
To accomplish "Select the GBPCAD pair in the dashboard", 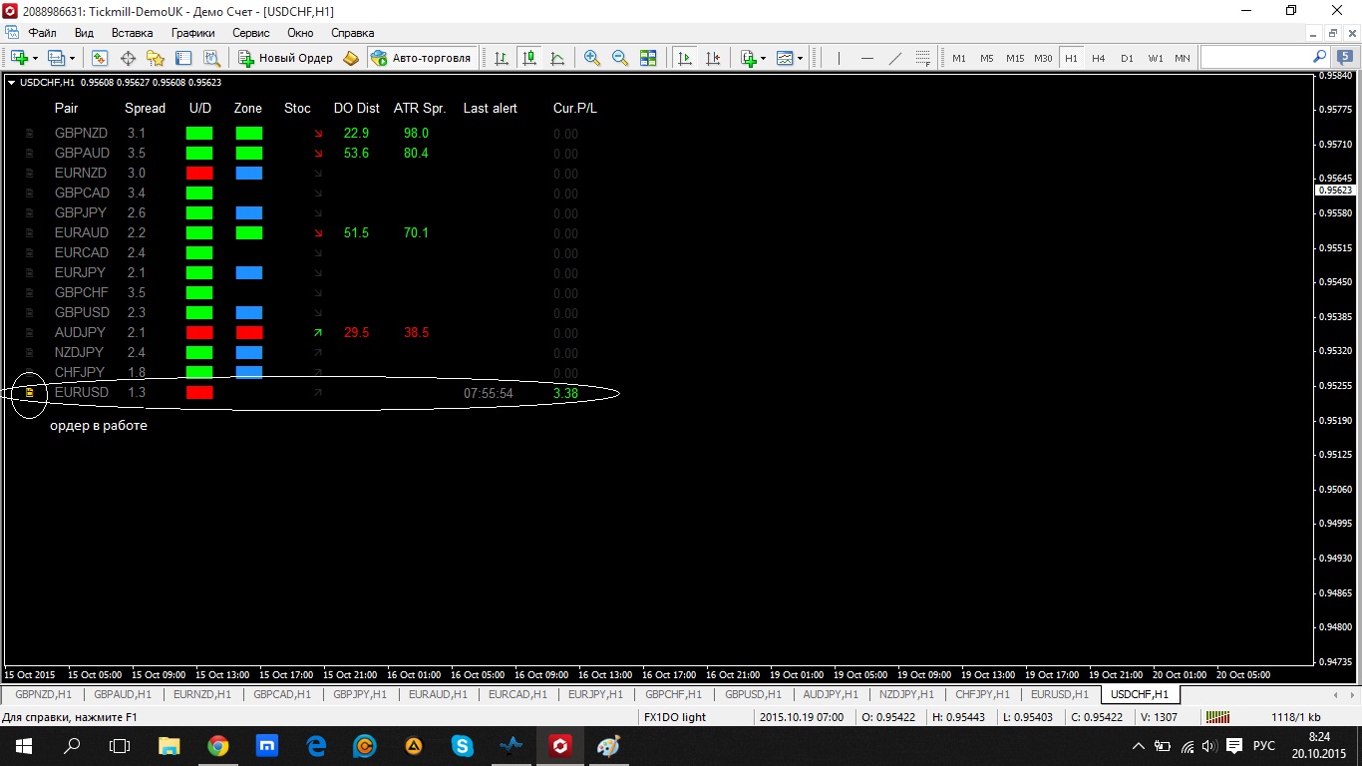I will pyautogui.click(x=82, y=192).
